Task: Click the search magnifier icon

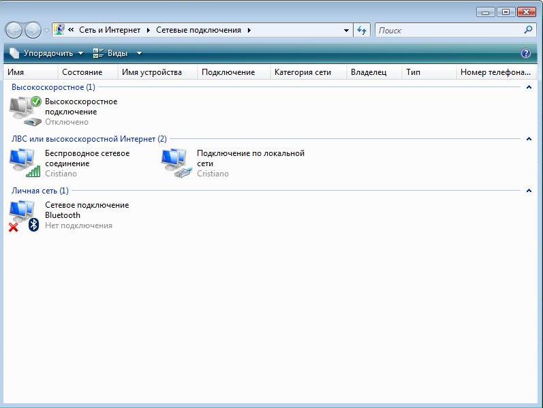Action: (528, 30)
